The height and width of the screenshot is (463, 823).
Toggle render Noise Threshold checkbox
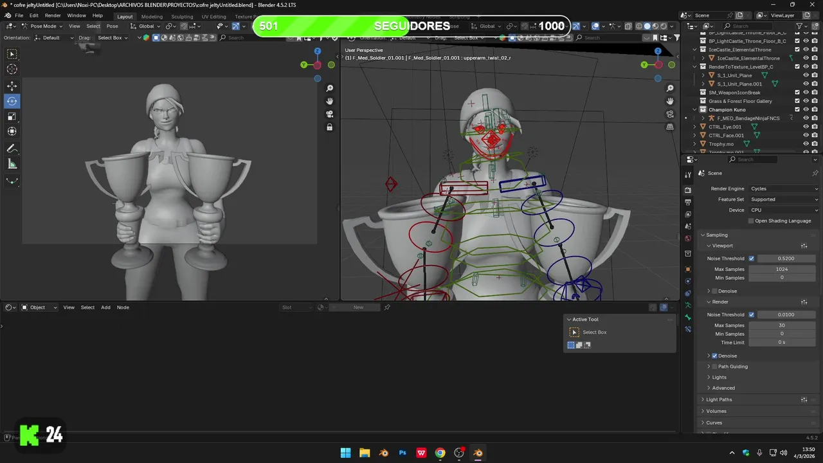click(x=751, y=314)
